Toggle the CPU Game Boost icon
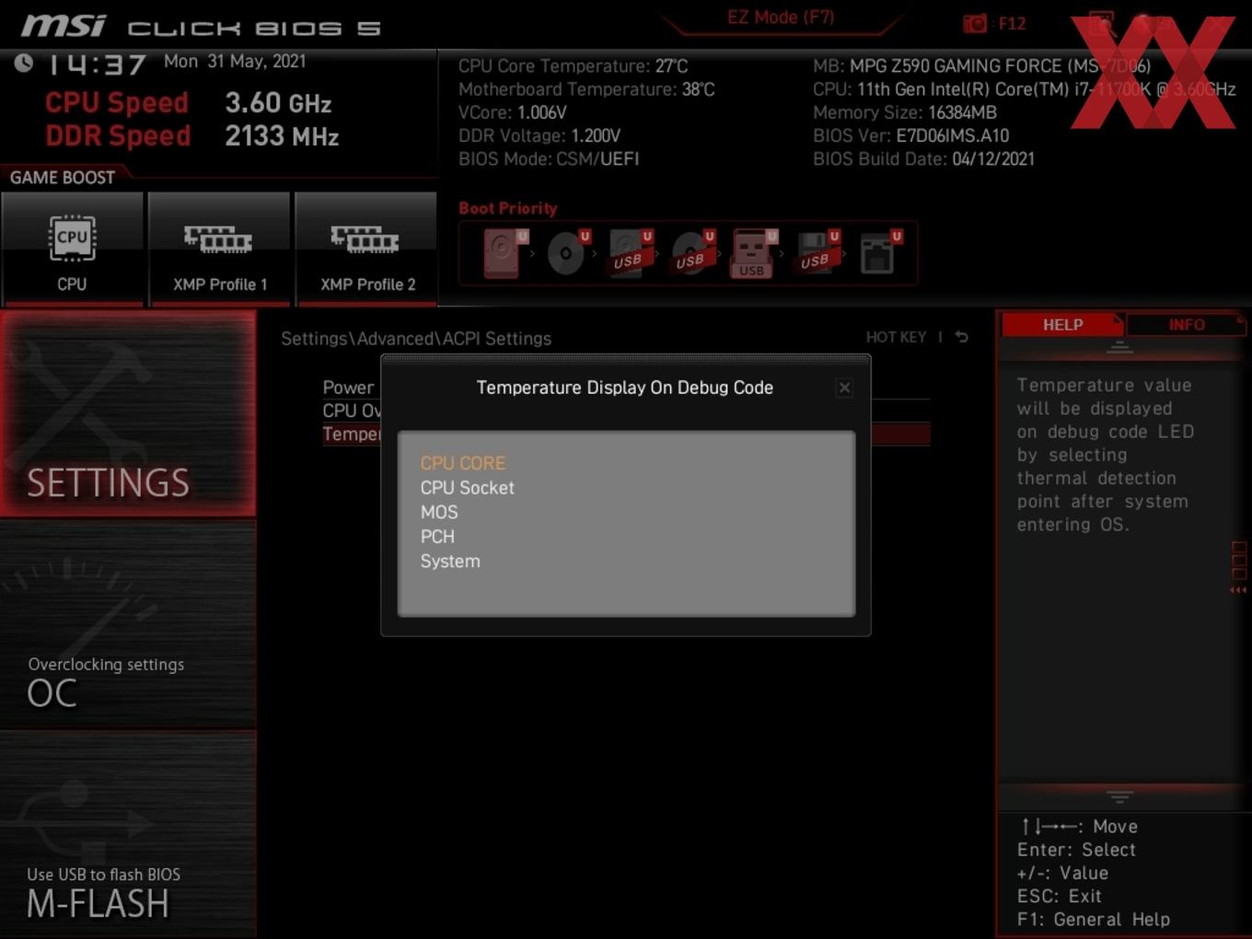Viewport: 1252px width, 939px height. (72, 249)
